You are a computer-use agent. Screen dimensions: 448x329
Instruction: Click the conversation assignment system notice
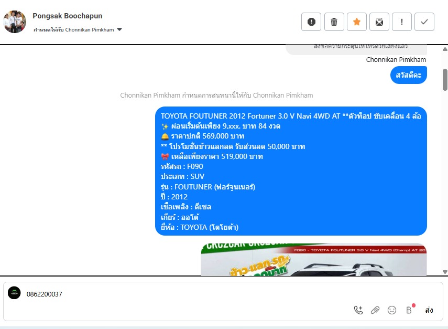click(216, 95)
